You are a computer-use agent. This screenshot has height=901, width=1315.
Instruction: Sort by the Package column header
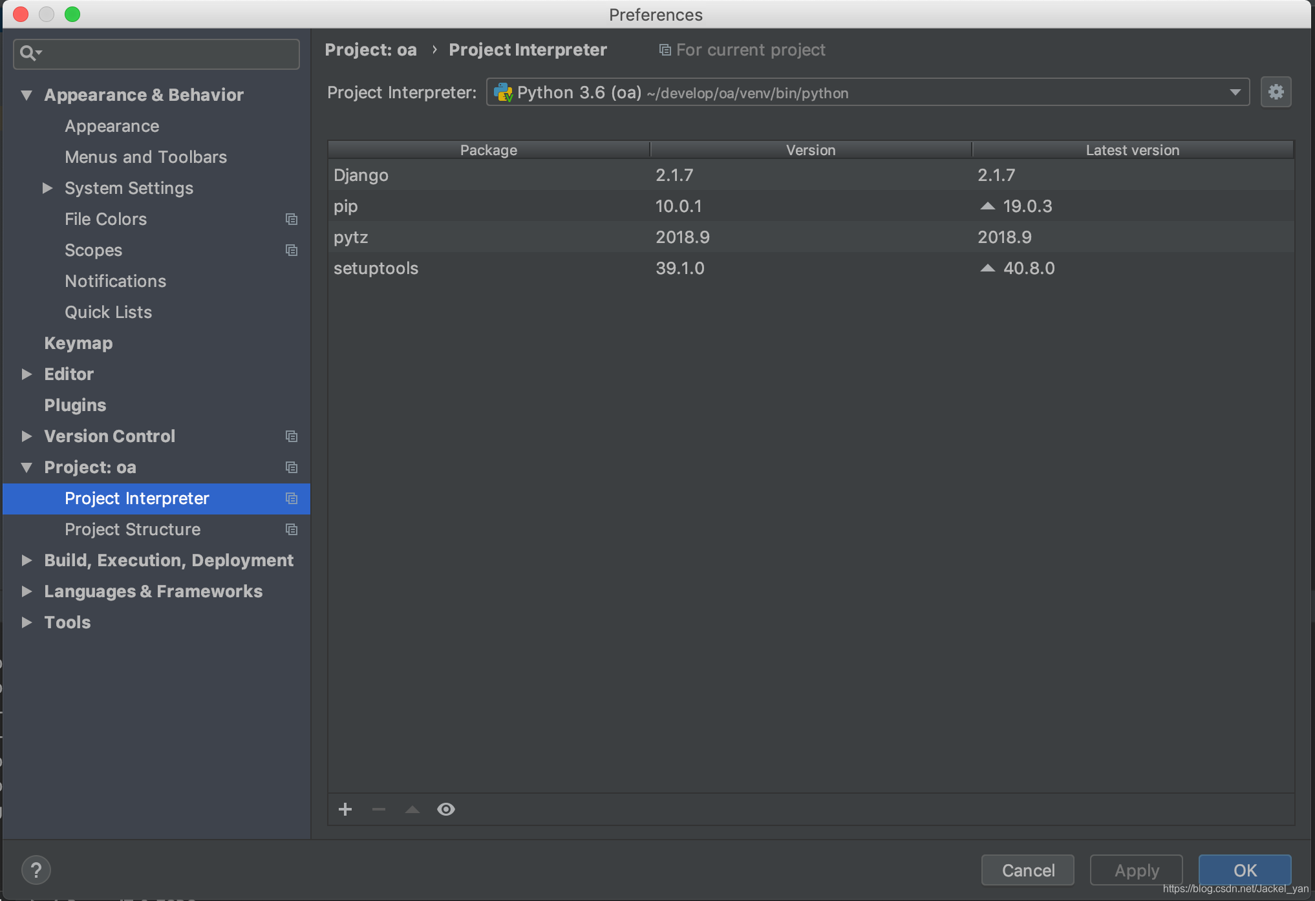point(489,150)
